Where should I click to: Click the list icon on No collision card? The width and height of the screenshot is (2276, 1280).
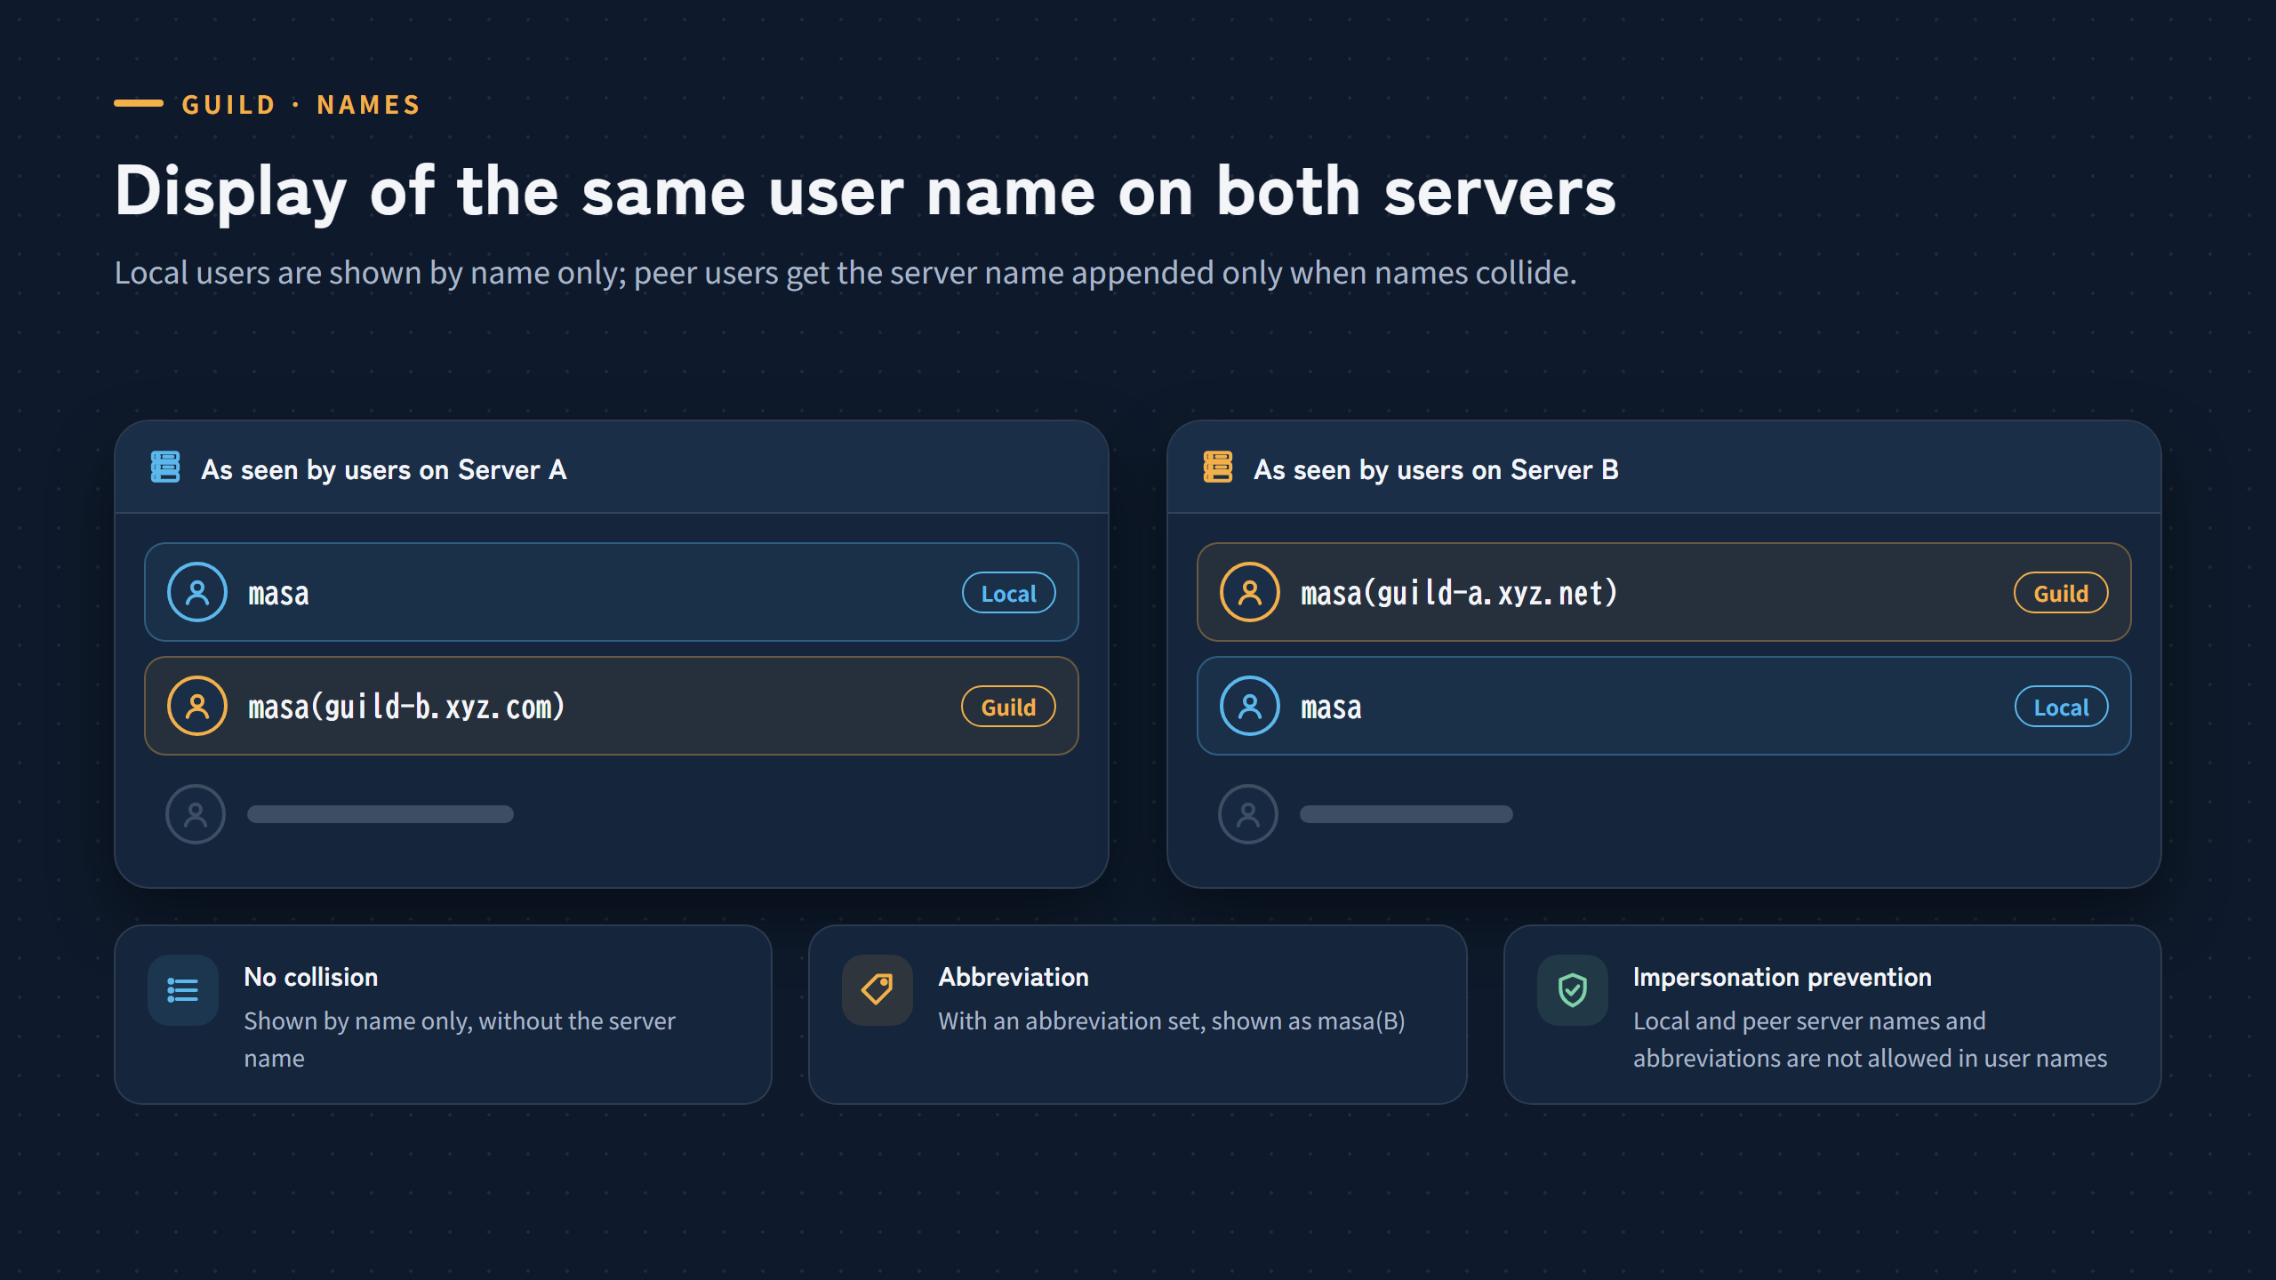tap(183, 990)
